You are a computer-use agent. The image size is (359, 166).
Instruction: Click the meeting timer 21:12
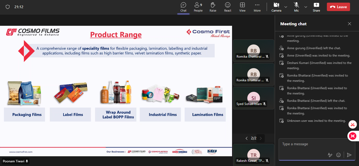click(x=19, y=7)
